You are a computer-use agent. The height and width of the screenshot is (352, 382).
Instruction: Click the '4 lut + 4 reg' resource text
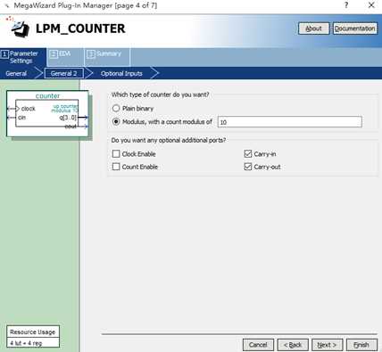click(x=26, y=343)
